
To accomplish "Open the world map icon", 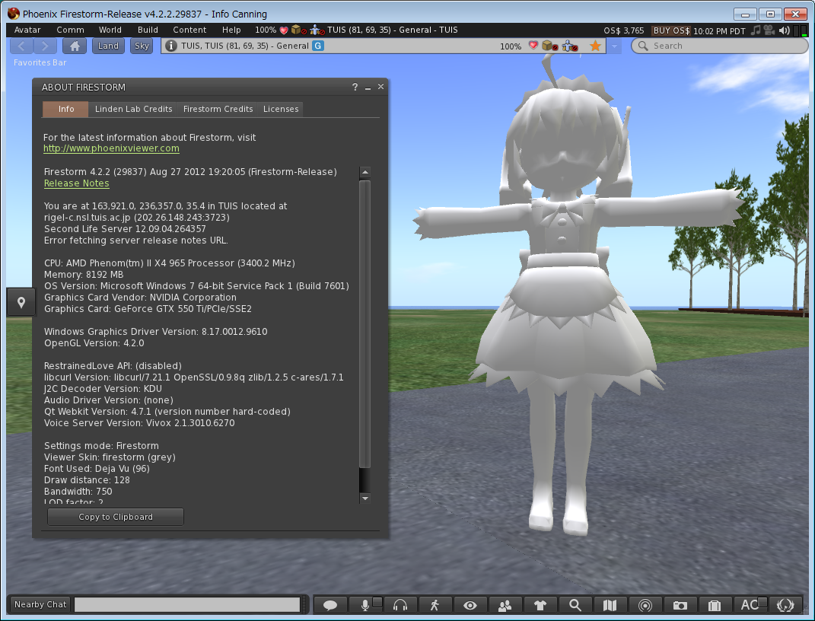I will pos(610,605).
